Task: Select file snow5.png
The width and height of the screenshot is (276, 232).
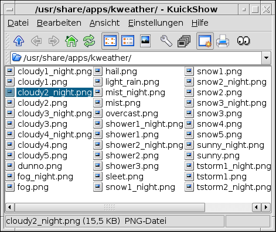Action: (219, 134)
